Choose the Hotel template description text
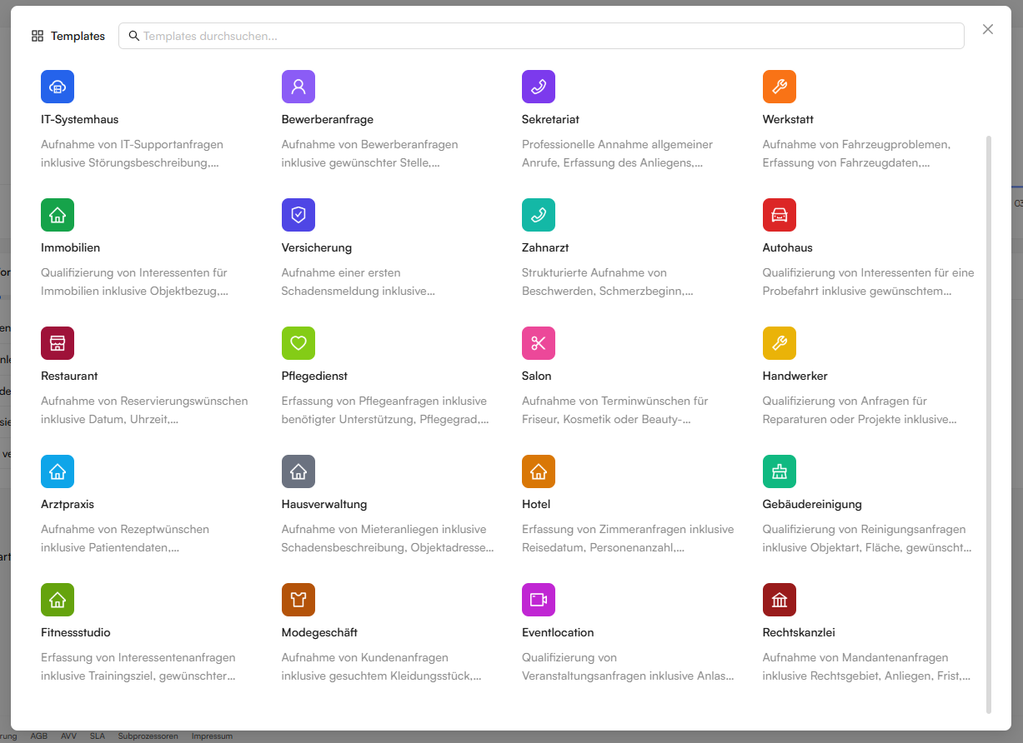Viewport: 1023px width, 743px height. [628, 539]
